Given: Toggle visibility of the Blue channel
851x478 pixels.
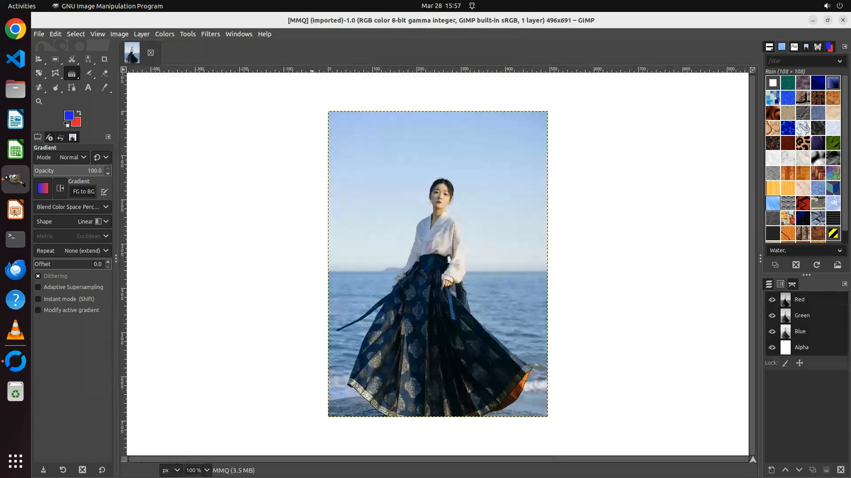Looking at the screenshot, I should (x=772, y=332).
